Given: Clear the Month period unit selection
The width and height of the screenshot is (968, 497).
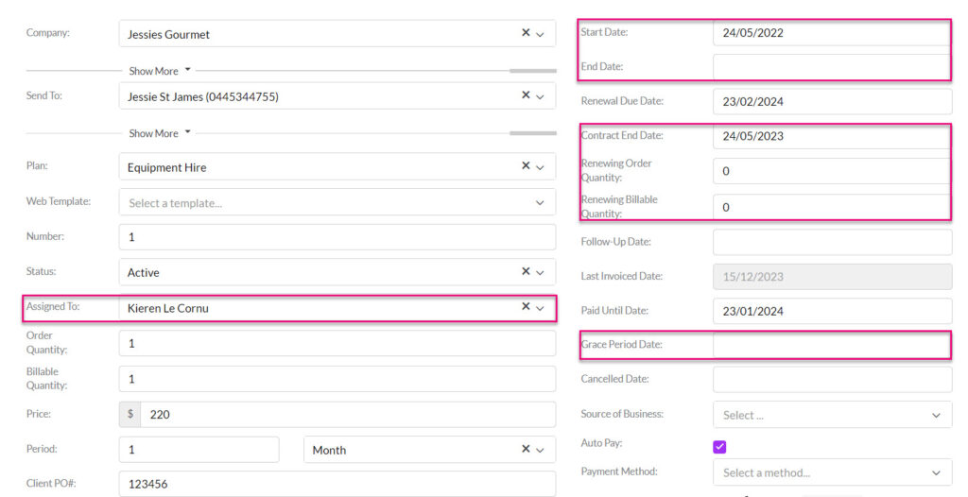Looking at the screenshot, I should coord(526,449).
